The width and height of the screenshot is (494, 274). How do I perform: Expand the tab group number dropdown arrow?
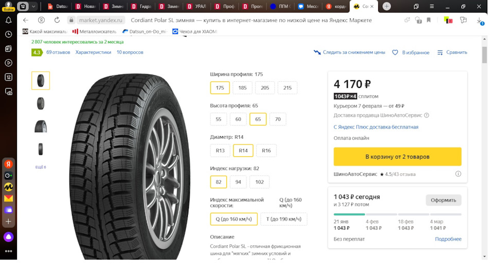[34, 7]
